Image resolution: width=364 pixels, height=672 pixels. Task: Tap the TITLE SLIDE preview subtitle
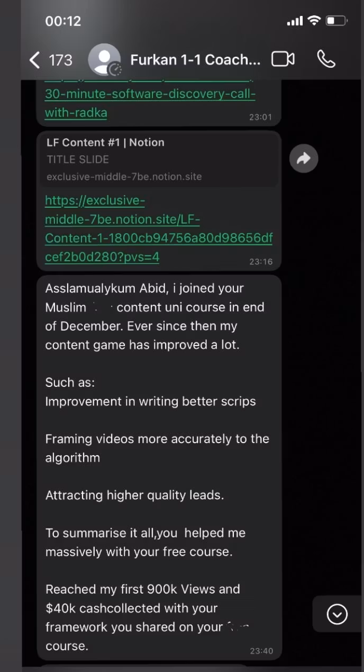[78, 160]
